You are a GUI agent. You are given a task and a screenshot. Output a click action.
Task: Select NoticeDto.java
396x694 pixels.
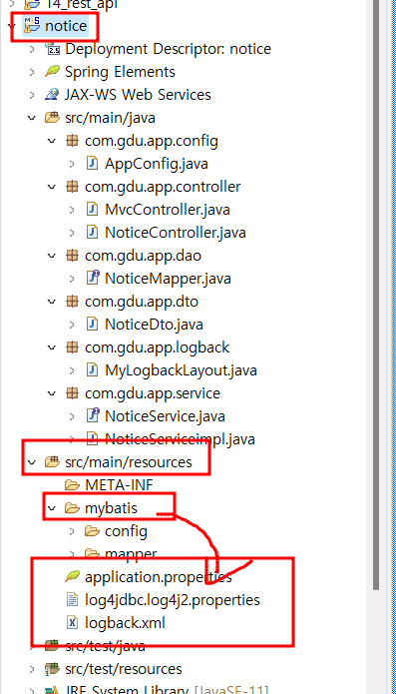point(154,325)
